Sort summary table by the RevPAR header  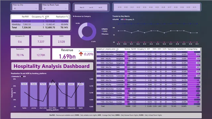click(x=25, y=17)
